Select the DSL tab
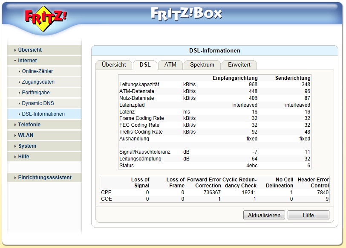 click(x=145, y=65)
